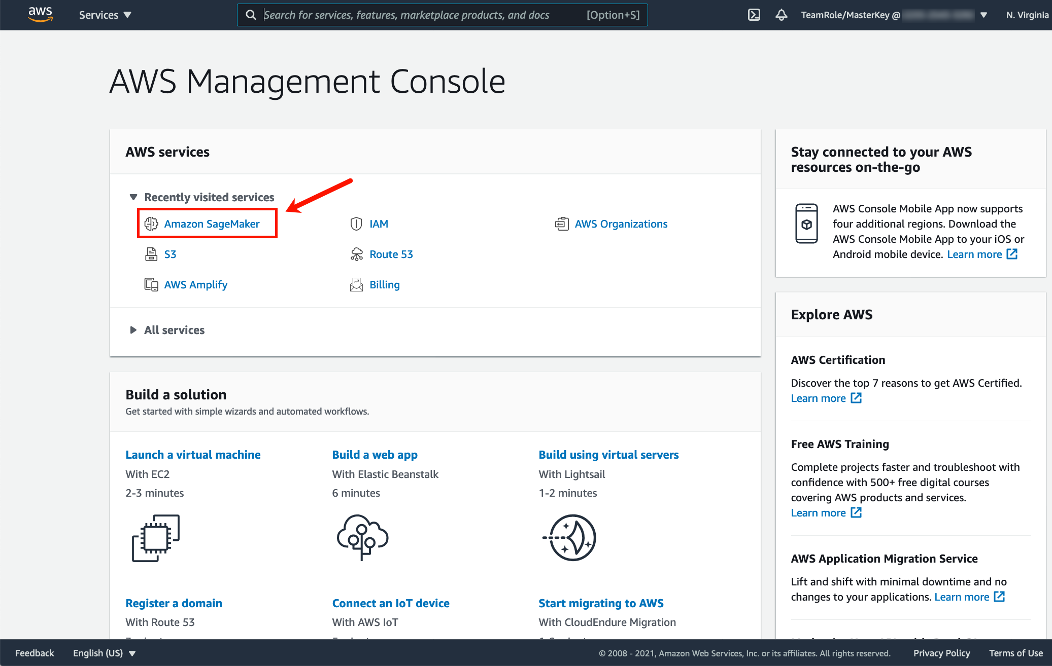Open the Services dropdown menu

107,15
